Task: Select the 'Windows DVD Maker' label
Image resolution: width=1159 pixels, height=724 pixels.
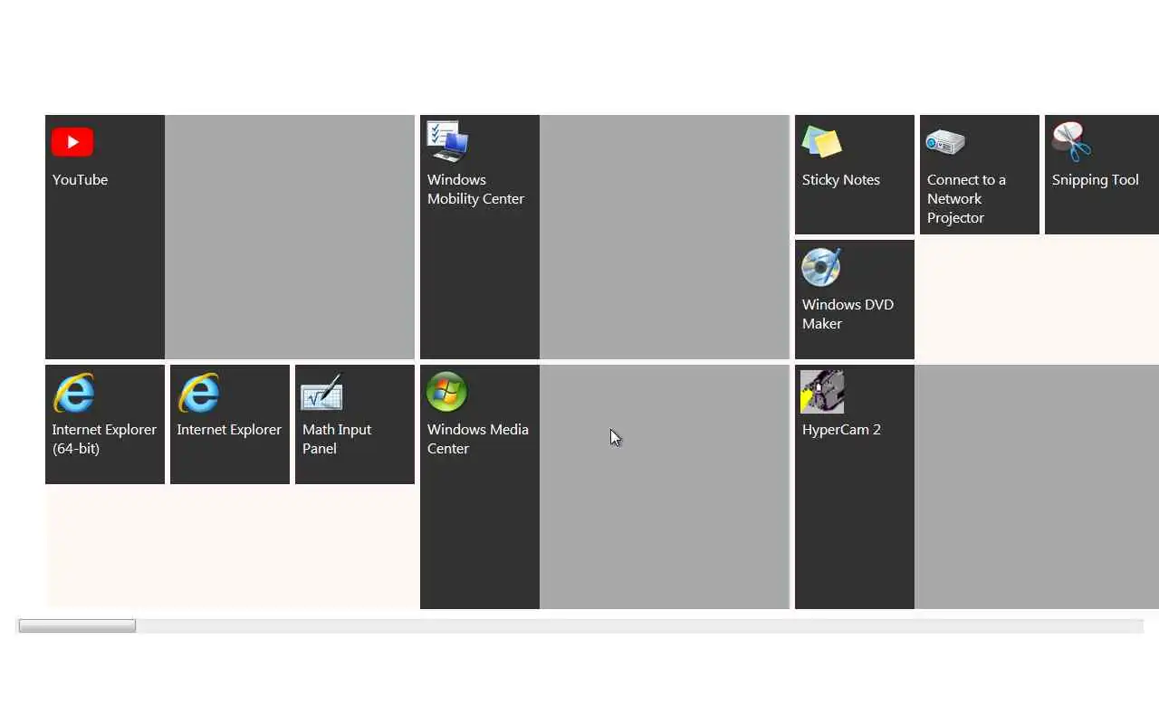Action: [848, 314]
